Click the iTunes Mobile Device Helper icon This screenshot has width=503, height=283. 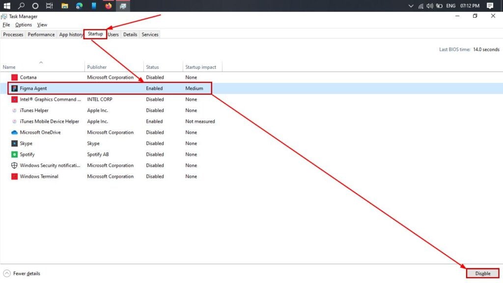coord(14,121)
